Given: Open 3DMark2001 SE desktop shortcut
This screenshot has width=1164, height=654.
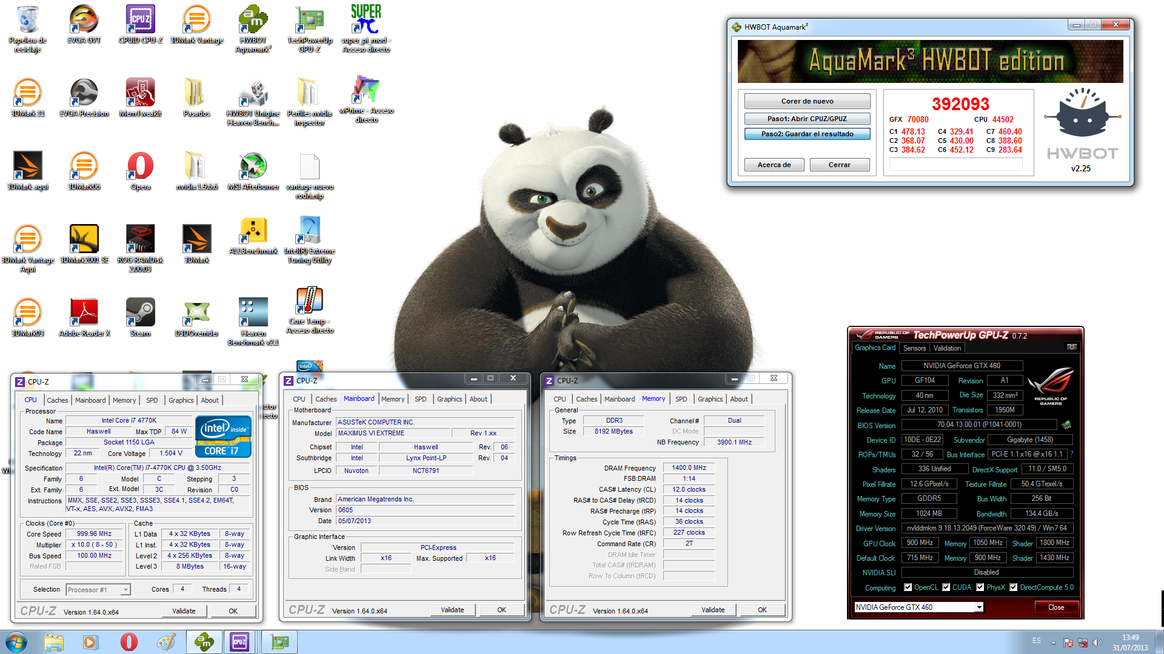Looking at the screenshot, I should point(84,244).
